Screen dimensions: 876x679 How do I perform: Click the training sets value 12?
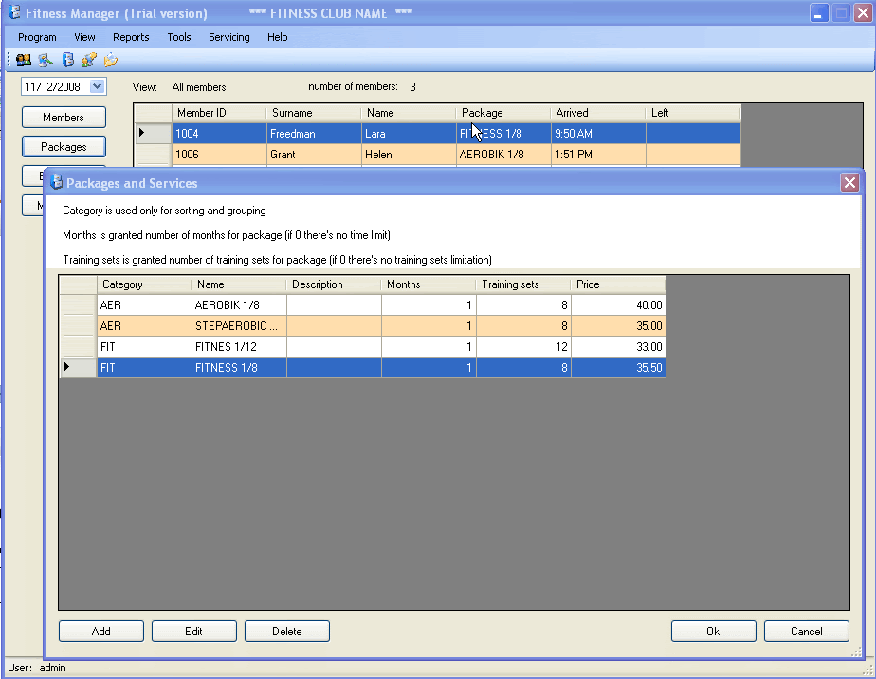click(x=523, y=347)
